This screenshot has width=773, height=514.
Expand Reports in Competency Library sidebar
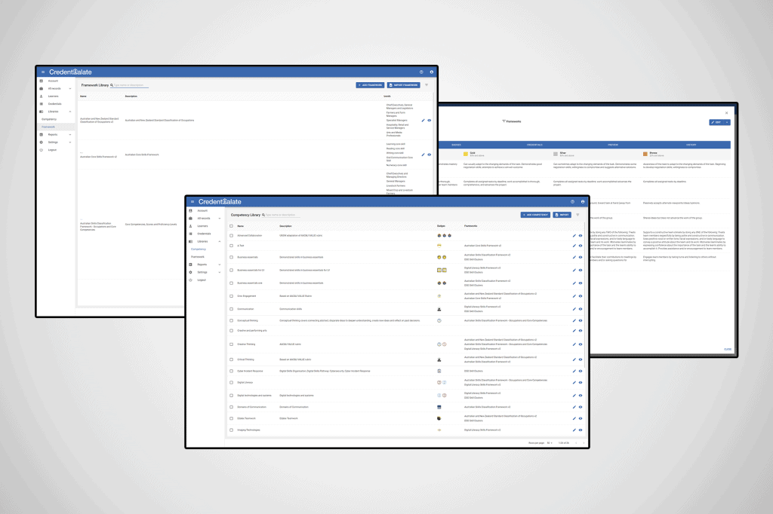220,265
